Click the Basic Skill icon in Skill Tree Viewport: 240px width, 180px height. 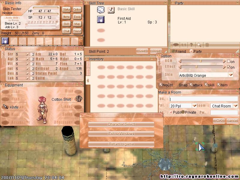coord(101,10)
